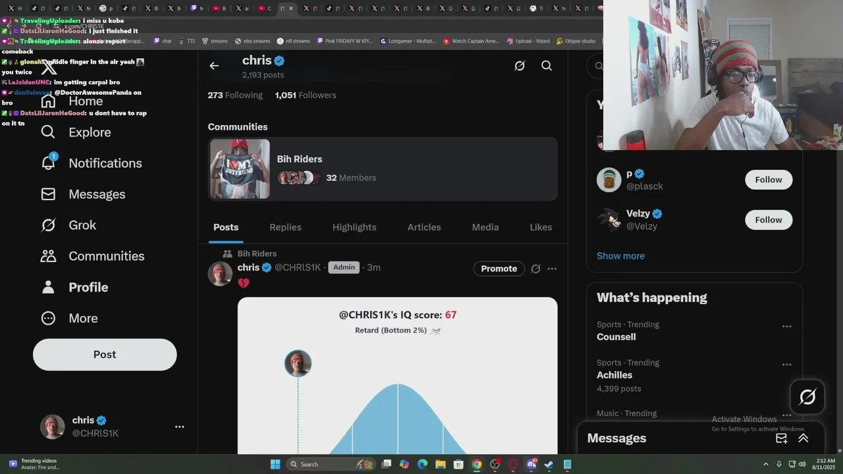Viewport: 843px width, 474px height.
Task: Open more options for the Music trend
Action: 786,415
